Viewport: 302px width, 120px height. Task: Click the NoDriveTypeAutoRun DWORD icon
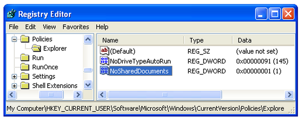click(104, 61)
